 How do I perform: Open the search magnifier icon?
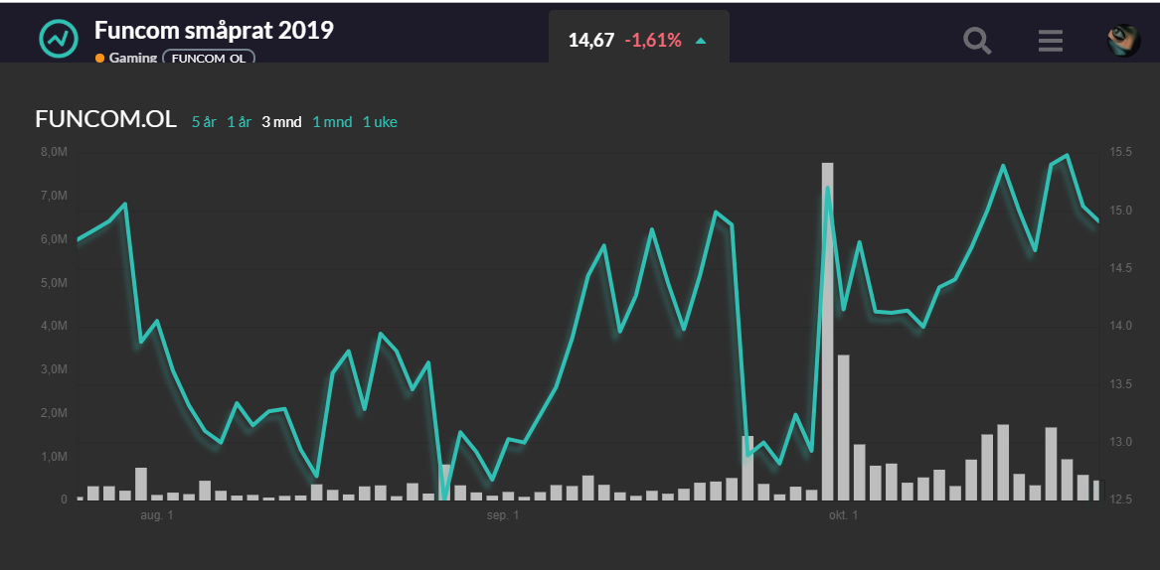tap(977, 41)
